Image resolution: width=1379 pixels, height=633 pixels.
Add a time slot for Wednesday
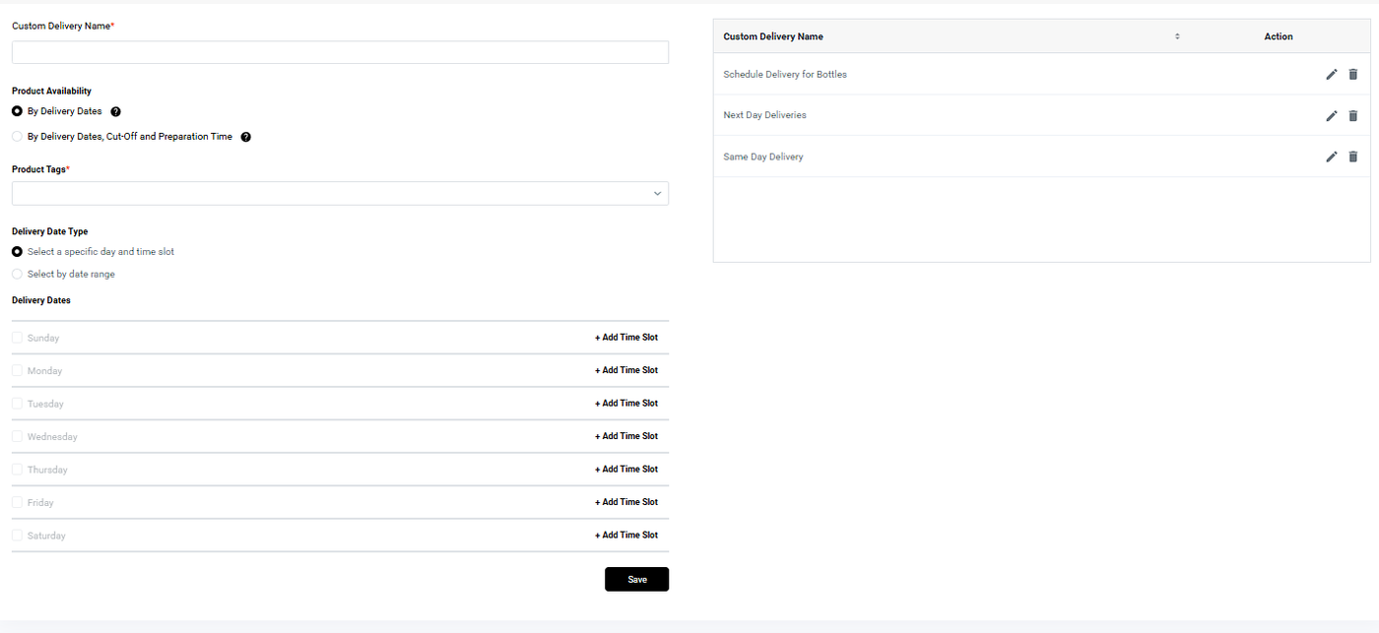[x=626, y=436]
